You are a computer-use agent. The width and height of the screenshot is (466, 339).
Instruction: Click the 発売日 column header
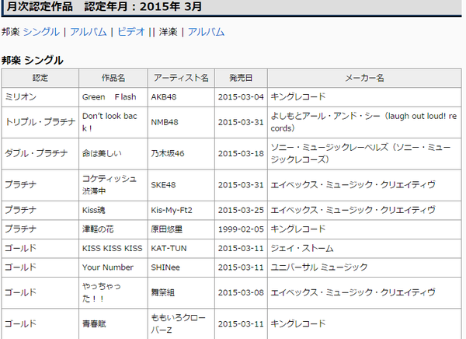coord(241,78)
